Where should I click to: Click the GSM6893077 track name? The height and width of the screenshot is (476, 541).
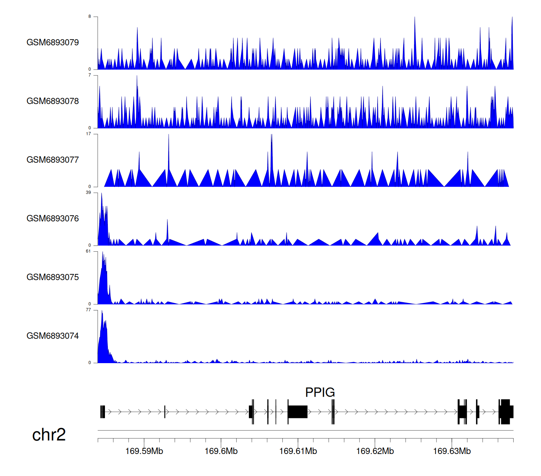click(x=53, y=160)
